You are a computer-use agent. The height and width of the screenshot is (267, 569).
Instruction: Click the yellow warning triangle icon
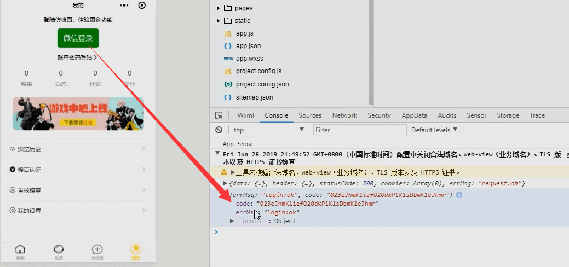coord(223,172)
